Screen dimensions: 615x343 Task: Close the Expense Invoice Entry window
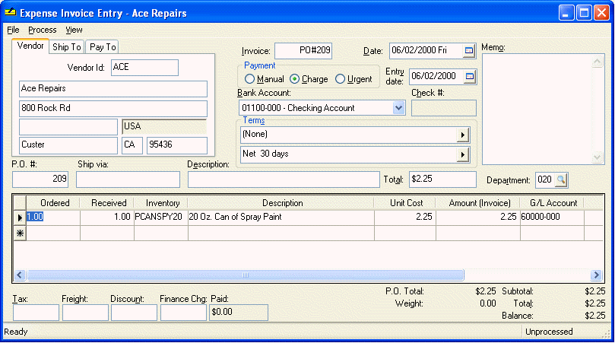601,13
